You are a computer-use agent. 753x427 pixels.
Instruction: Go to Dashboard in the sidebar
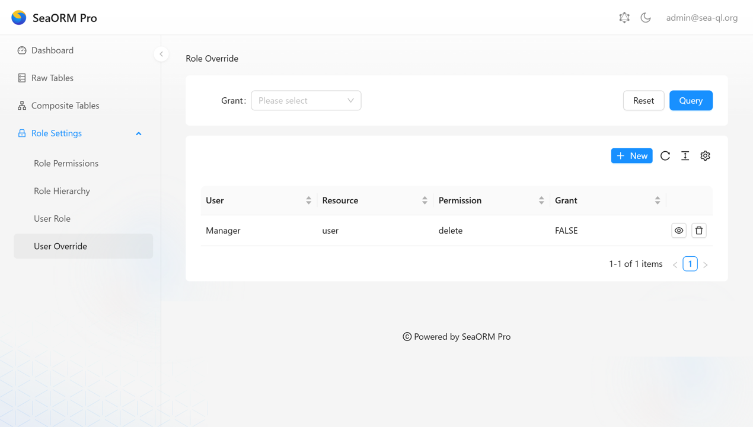tap(52, 50)
